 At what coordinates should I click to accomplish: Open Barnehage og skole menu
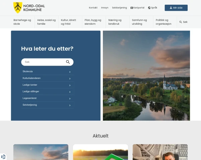22,22
